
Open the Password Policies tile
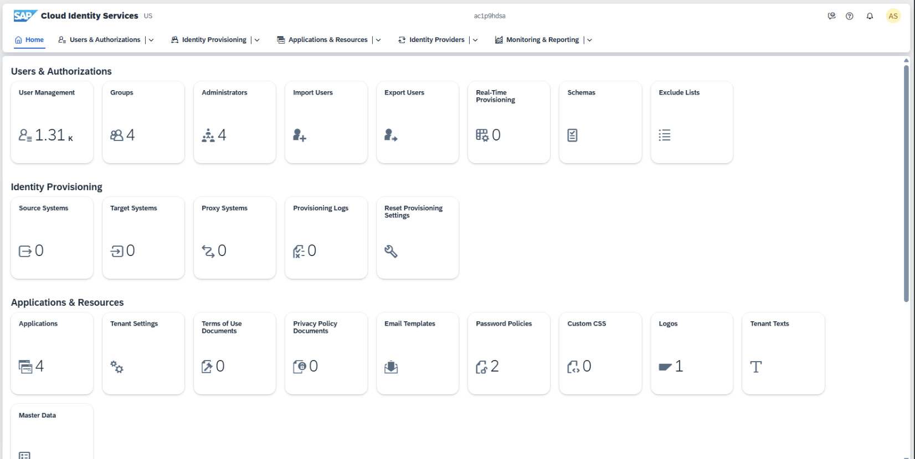(x=508, y=353)
